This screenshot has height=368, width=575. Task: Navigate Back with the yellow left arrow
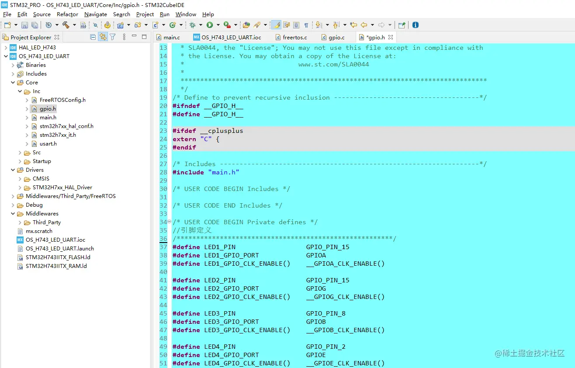click(x=364, y=25)
